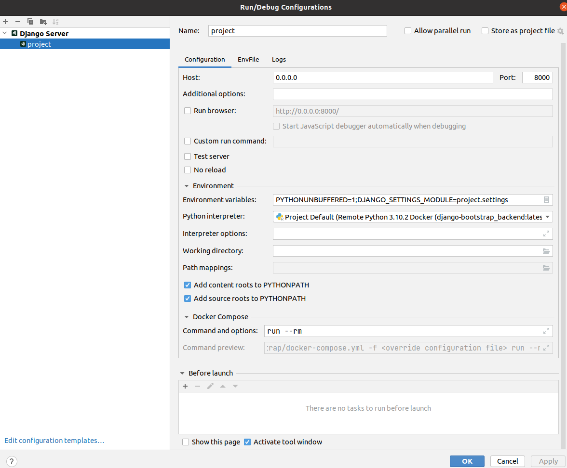Edit environment variables list icon
The image size is (567, 468).
(546, 200)
